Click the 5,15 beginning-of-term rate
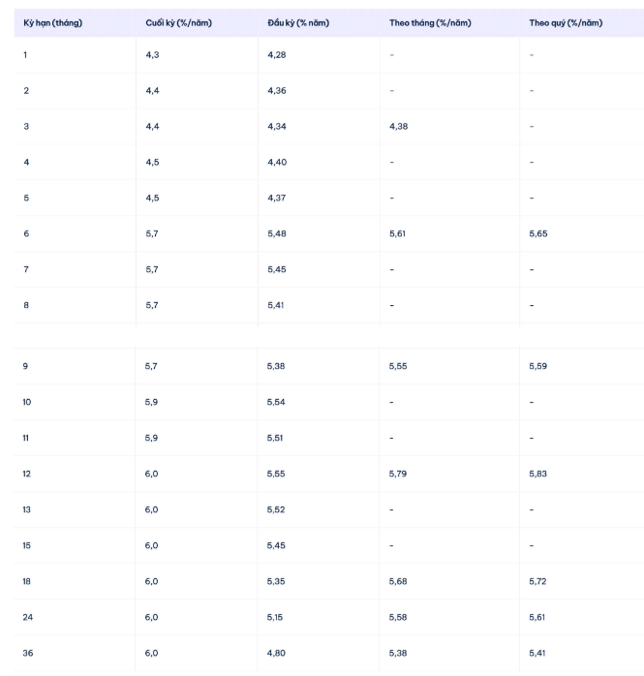 point(277,616)
